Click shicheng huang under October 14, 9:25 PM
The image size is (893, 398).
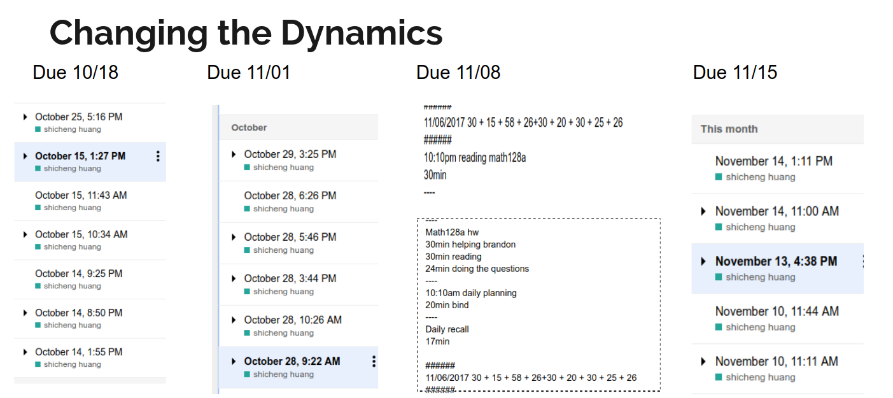(73, 286)
